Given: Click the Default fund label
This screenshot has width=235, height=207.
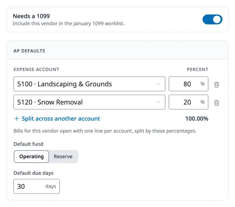Looking at the screenshot, I should (28, 144).
